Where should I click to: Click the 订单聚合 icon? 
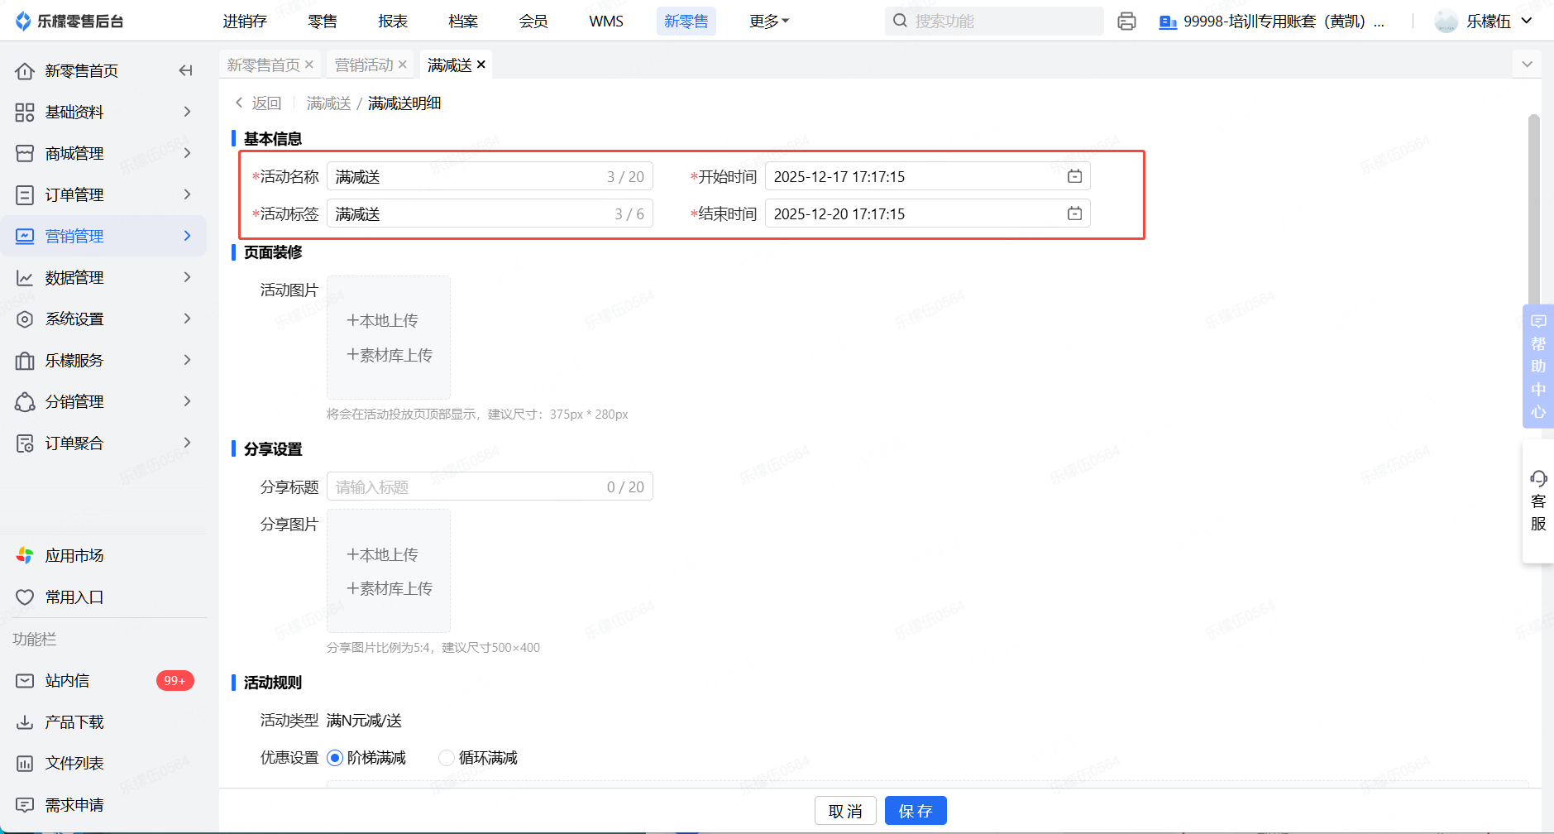click(x=25, y=443)
